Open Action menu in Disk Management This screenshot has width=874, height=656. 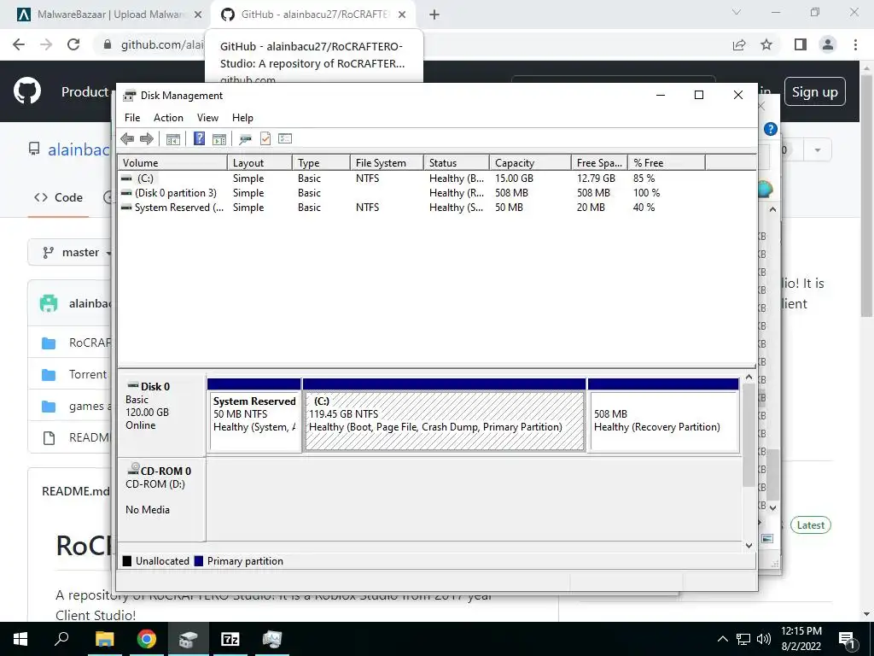(168, 118)
